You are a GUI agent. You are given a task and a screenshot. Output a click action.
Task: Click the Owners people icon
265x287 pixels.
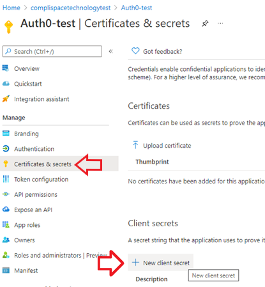(6, 240)
